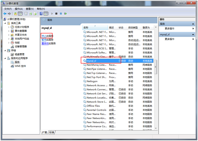Toggle the show/hide action pane icon

pyautogui.click(x=46, y=14)
